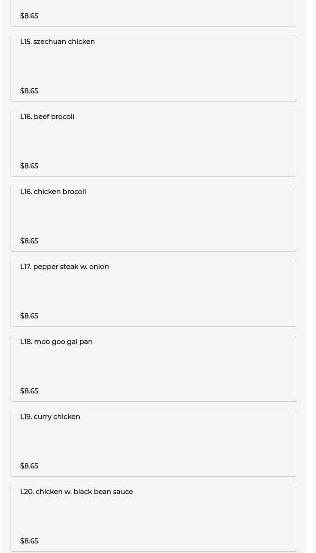The image size is (316, 553).
Task: Click the $8.65 price under pepper steak
Action: [x=29, y=316]
